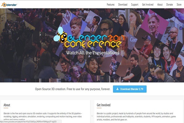Click the bee mascot in conference logo
This screenshot has height=123, width=184.
tap(60, 35)
